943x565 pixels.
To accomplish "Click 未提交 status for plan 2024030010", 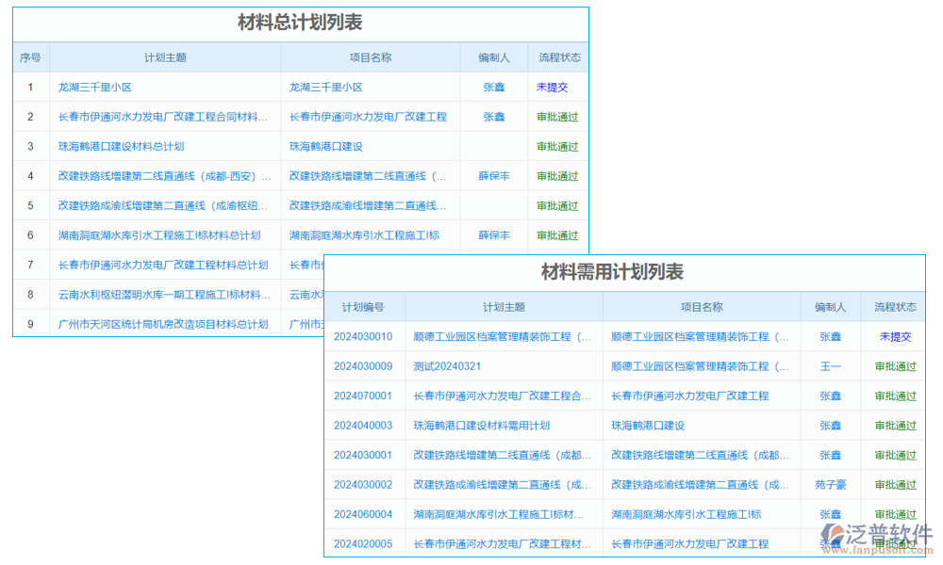I will [893, 336].
